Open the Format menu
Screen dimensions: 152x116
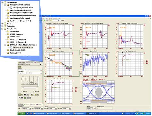coord(50,18)
